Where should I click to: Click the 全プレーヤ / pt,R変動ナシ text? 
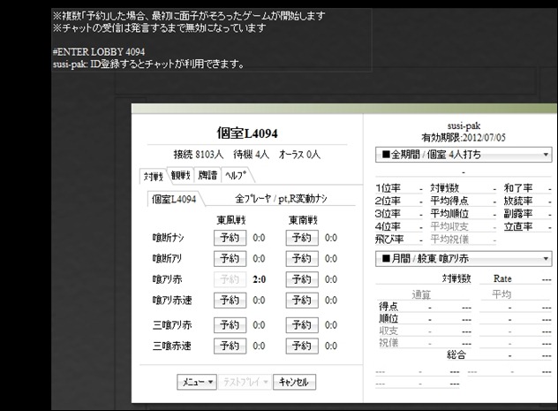pyautogui.click(x=281, y=199)
